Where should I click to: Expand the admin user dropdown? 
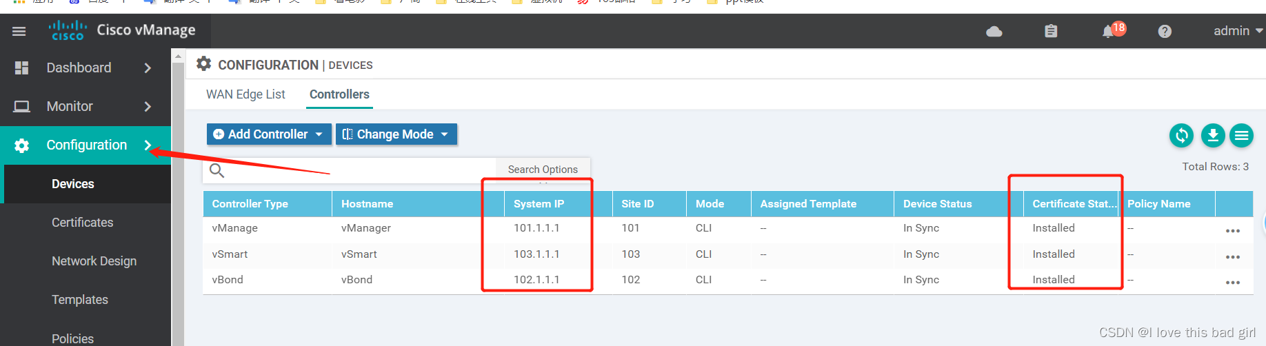[1238, 31]
